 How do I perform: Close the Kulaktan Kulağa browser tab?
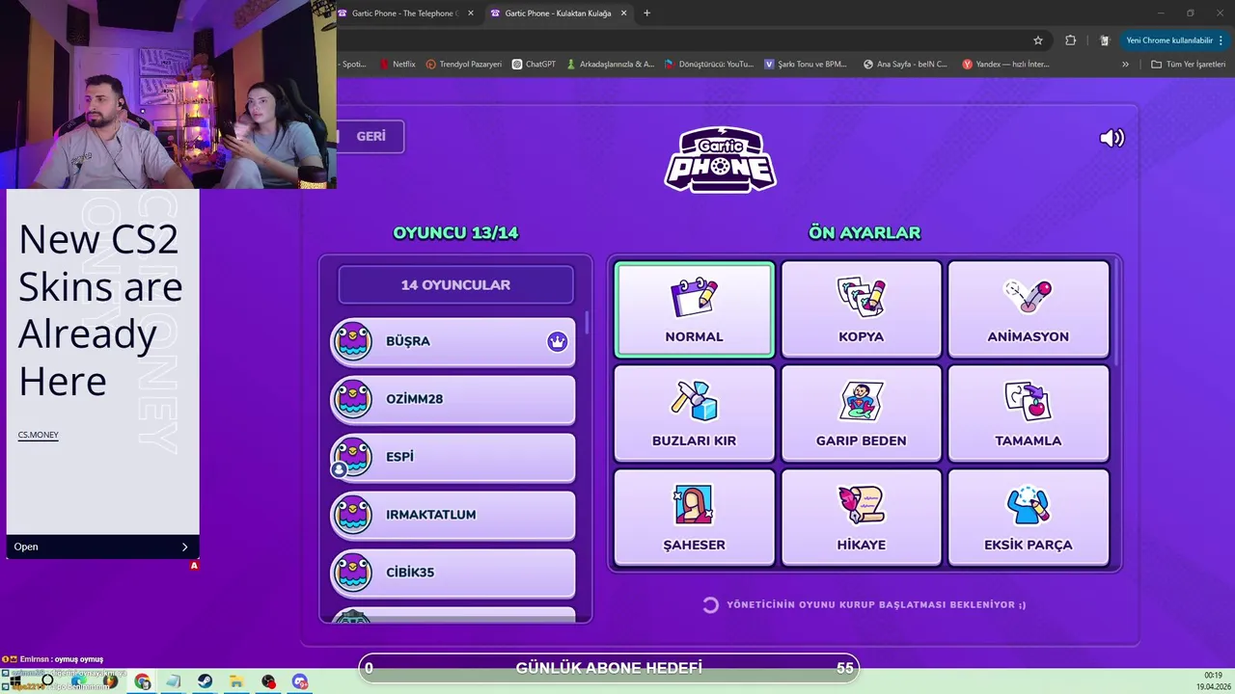tap(623, 13)
